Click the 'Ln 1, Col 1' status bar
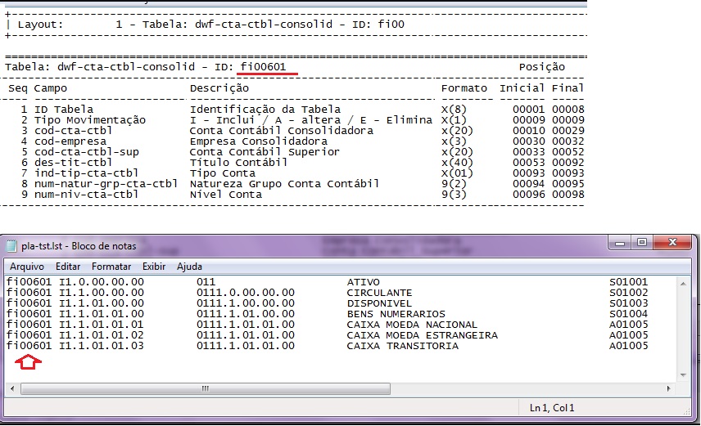 [552, 408]
